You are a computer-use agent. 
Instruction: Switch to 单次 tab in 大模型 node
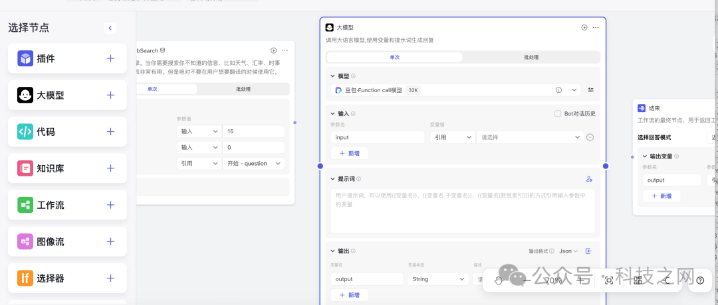point(394,58)
